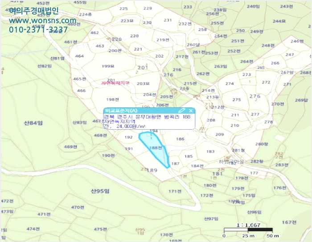Screen dimensions: 312x242
Task: Select parcel 466
Action: (x=81, y=90)
